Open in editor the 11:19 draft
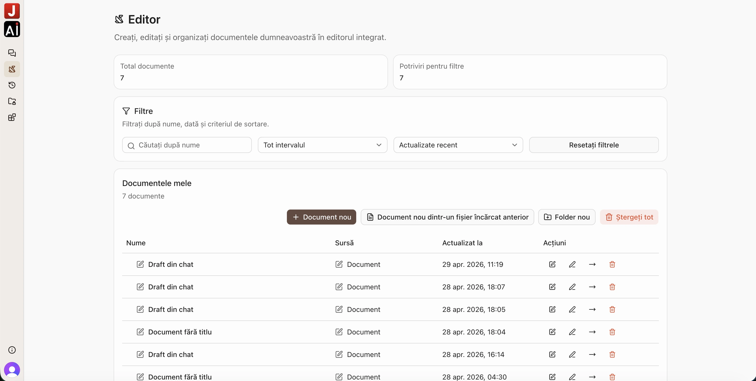This screenshot has width=756, height=381. [552, 264]
